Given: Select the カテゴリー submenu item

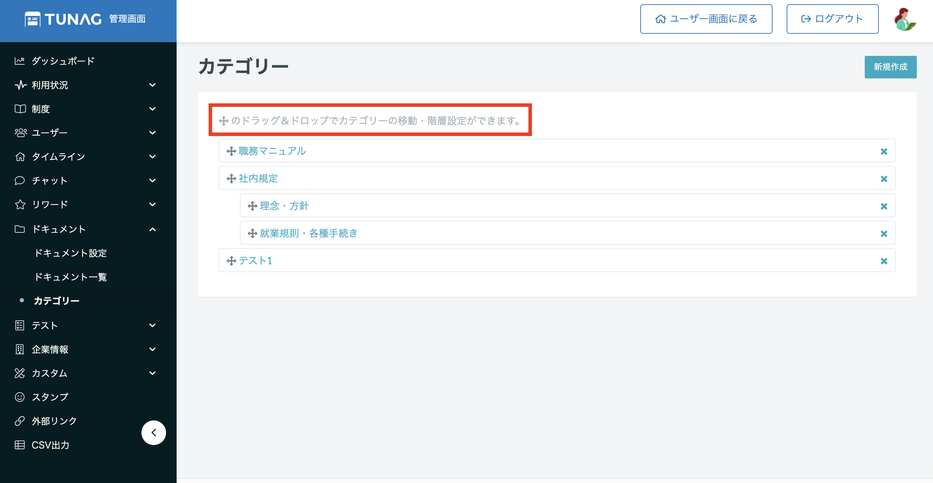Looking at the screenshot, I should [57, 301].
